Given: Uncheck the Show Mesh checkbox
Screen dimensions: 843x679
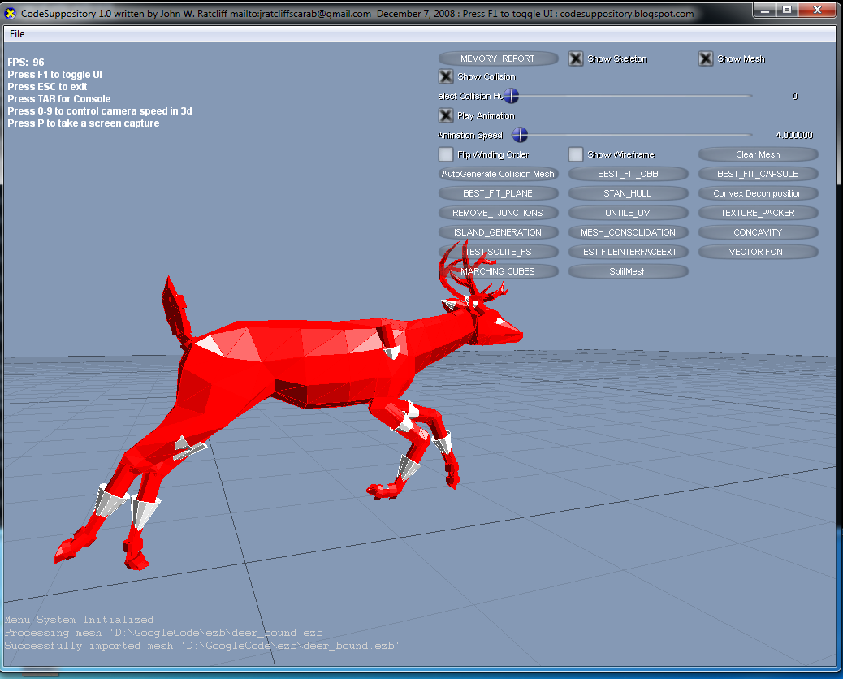Looking at the screenshot, I should point(706,58).
